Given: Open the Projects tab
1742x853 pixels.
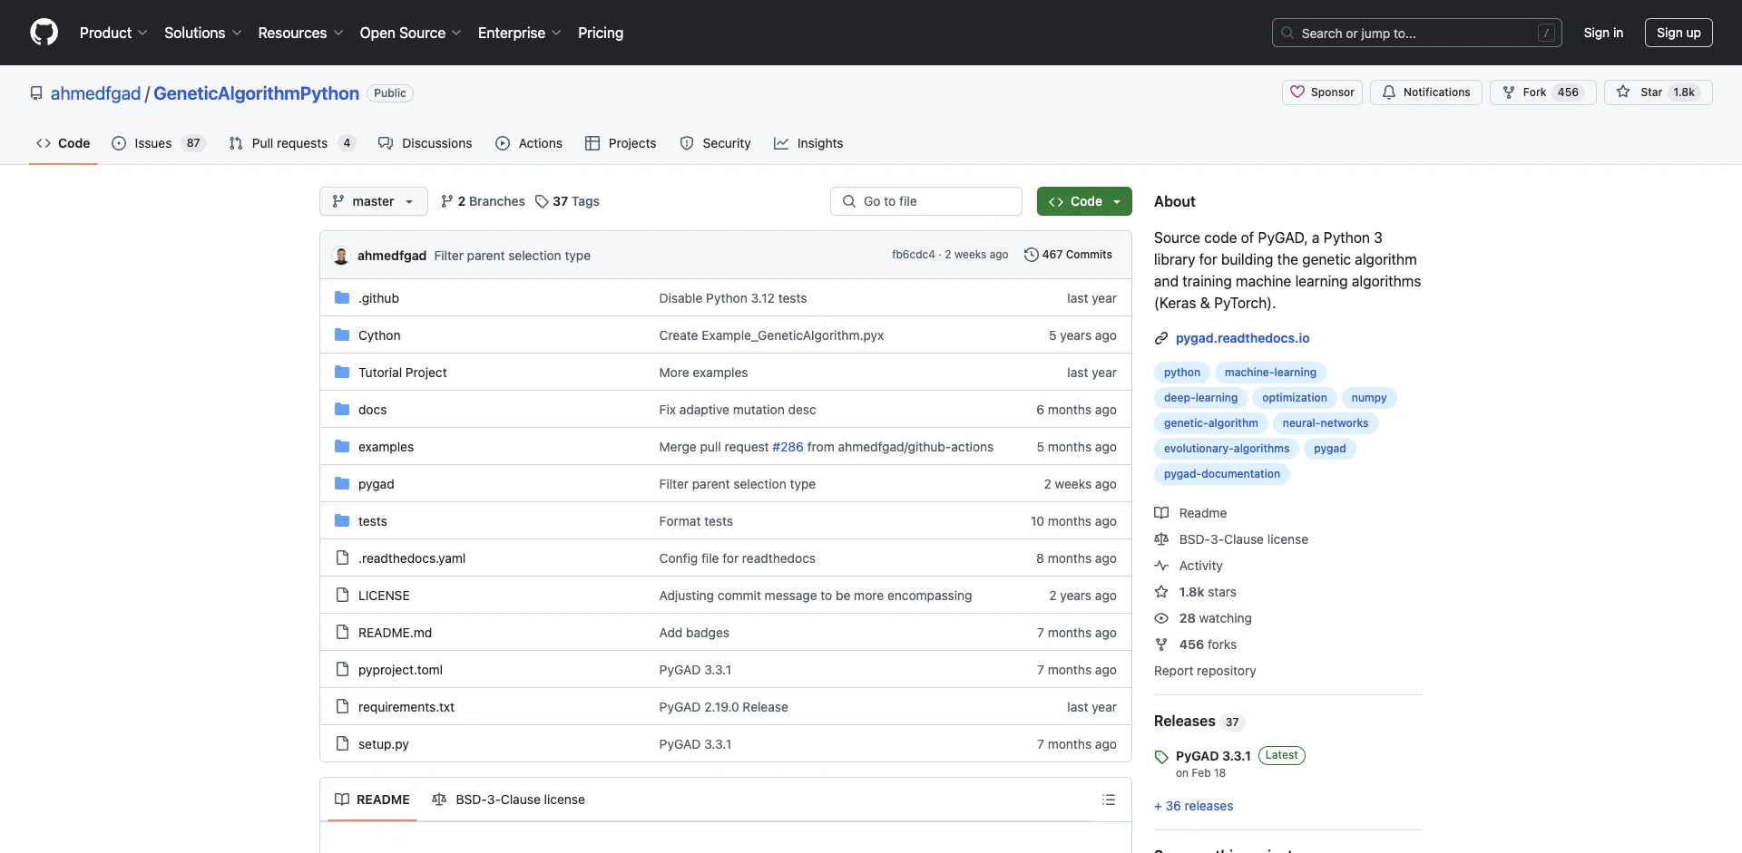Looking at the screenshot, I should tap(621, 143).
